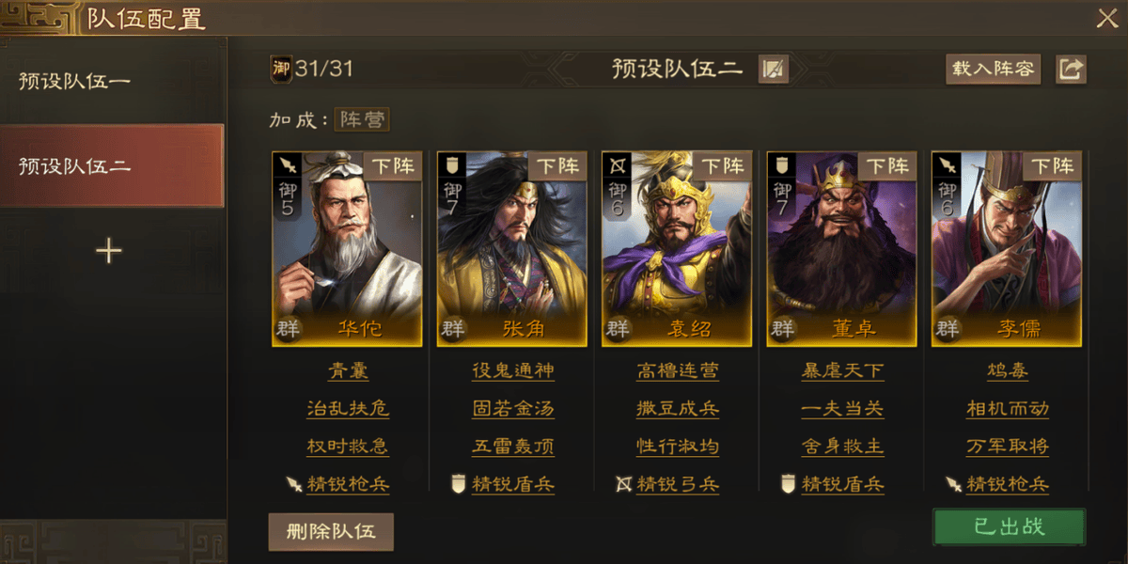Click the share team export icon

pyautogui.click(x=1071, y=70)
